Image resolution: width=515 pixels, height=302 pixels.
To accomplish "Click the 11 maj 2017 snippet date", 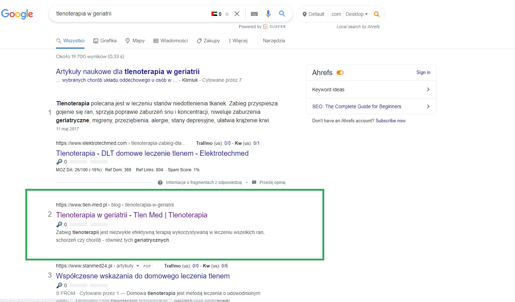I will (68, 129).
